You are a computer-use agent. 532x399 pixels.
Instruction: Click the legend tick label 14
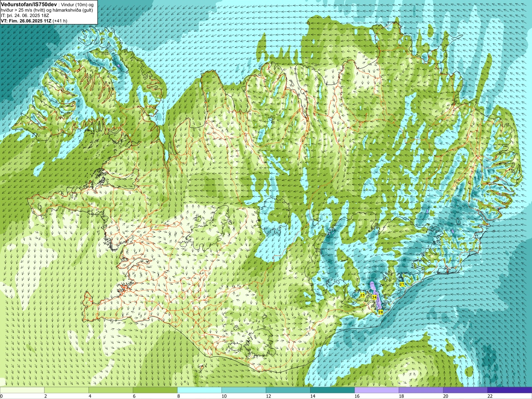tap(313, 396)
